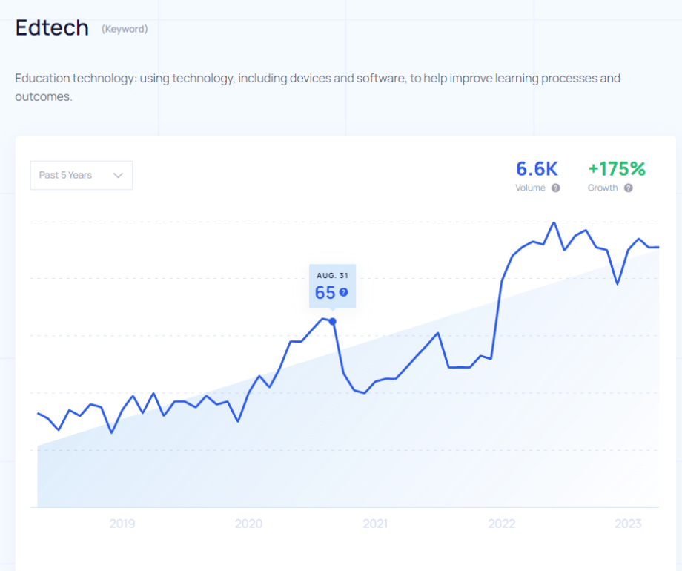Click the 2022 label on the x-axis
This screenshot has height=571, width=682.
pos(502,524)
